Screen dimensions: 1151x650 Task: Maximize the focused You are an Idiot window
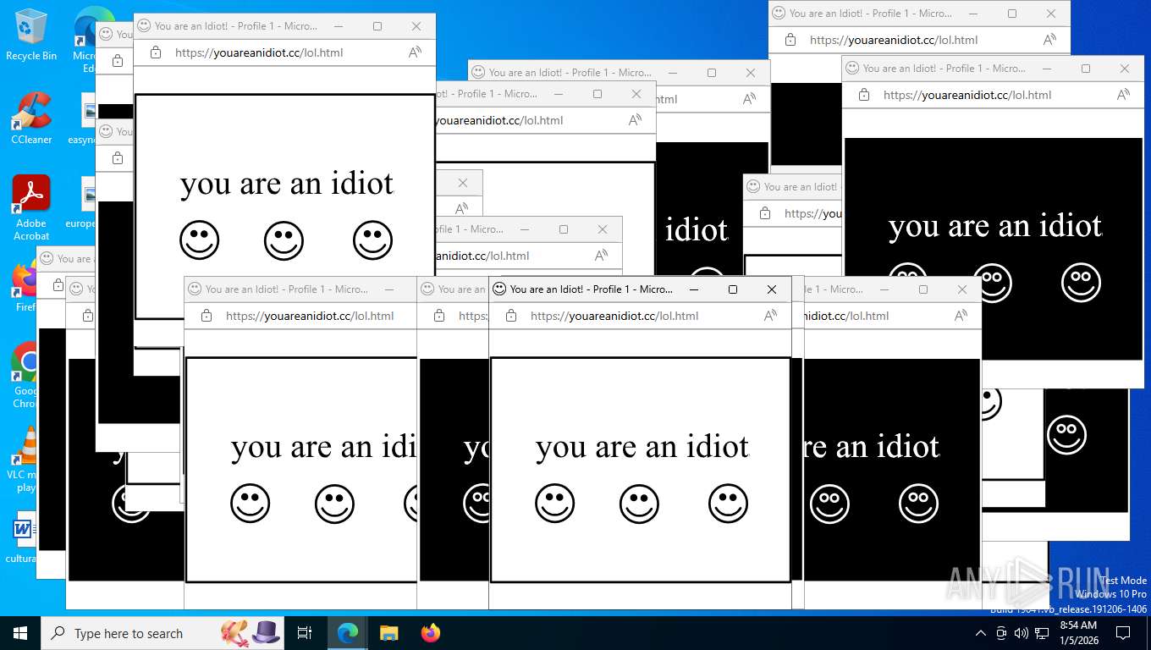point(733,289)
